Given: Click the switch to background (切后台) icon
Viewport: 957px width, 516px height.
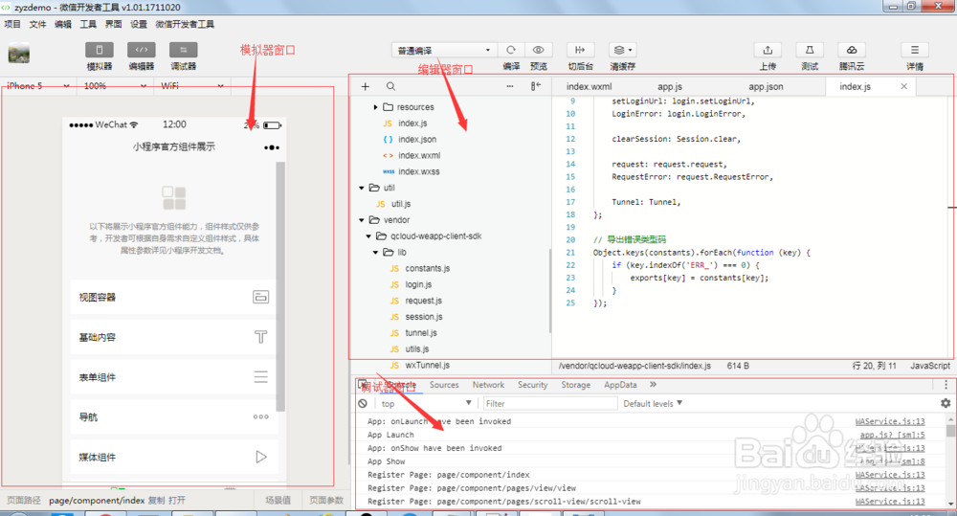Looking at the screenshot, I should (x=580, y=50).
